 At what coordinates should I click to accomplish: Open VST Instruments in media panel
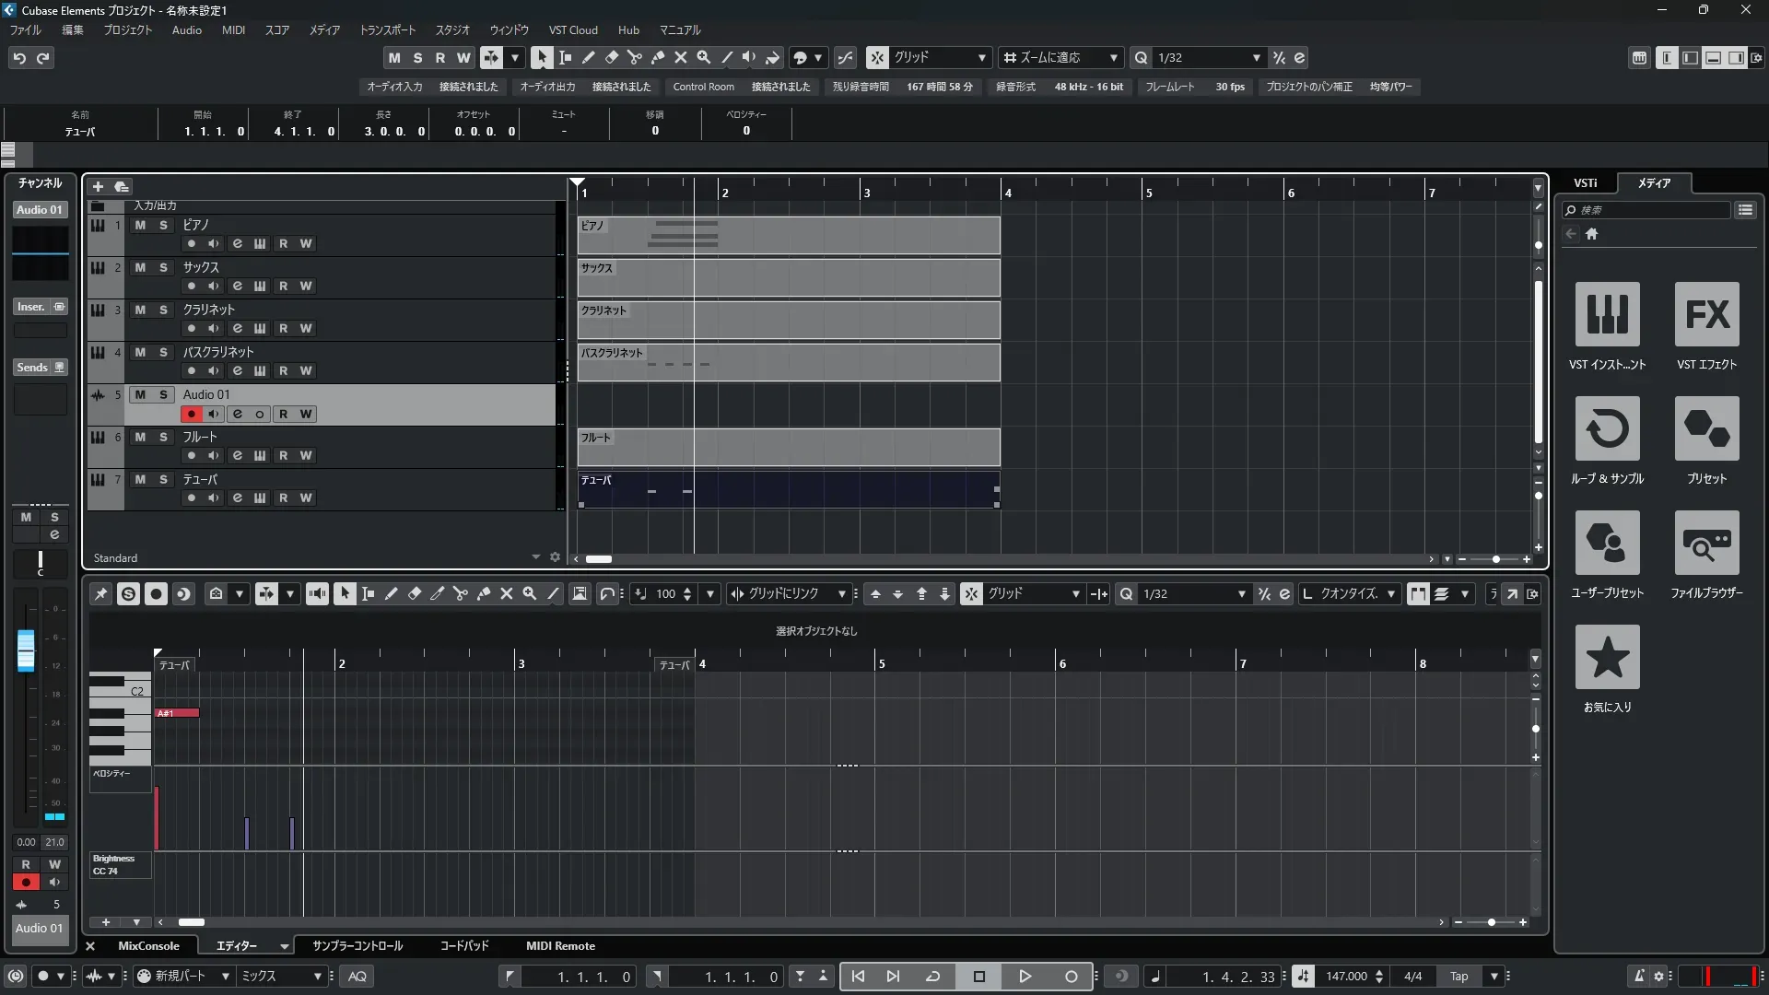tap(1607, 314)
